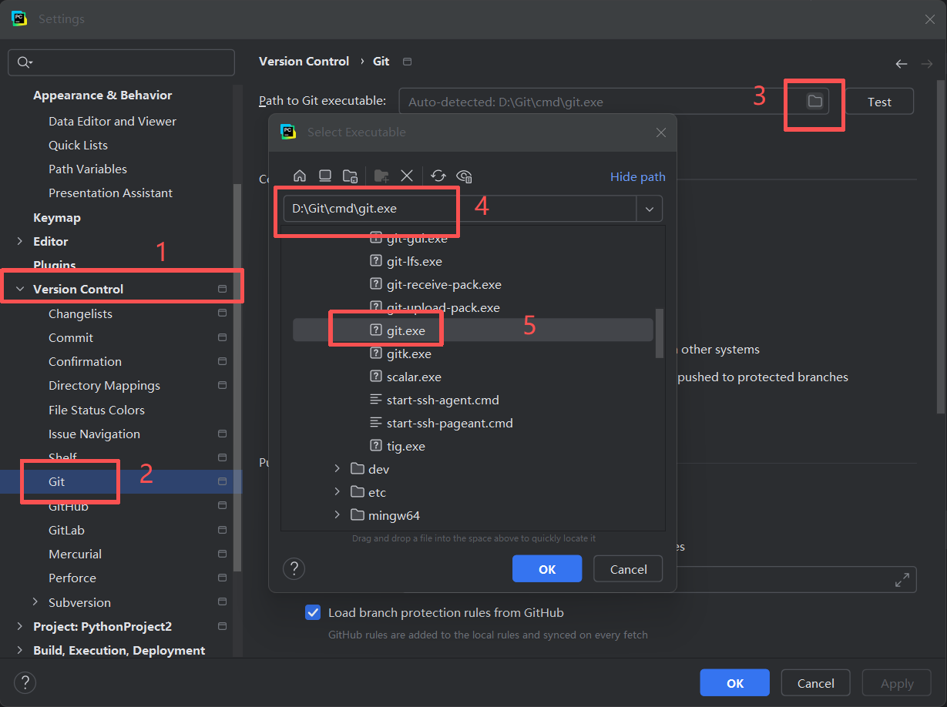Open the path history dropdown arrow
Screen dimensions: 947x707
click(x=649, y=209)
